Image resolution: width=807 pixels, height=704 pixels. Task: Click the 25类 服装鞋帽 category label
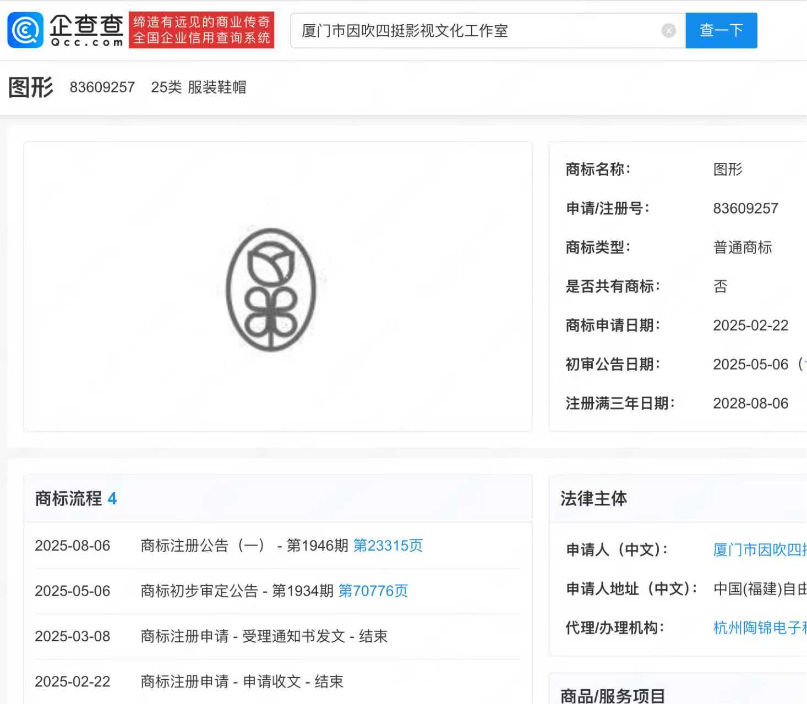[198, 87]
